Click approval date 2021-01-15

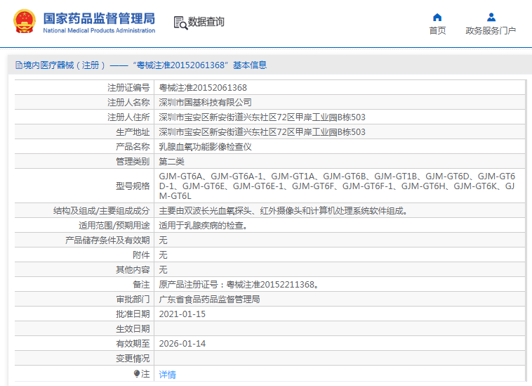pyautogui.click(x=182, y=314)
